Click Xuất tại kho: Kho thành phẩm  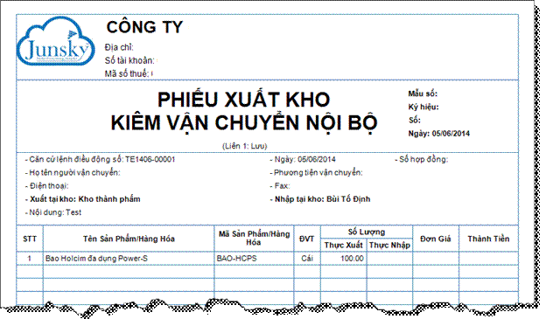coord(83,199)
